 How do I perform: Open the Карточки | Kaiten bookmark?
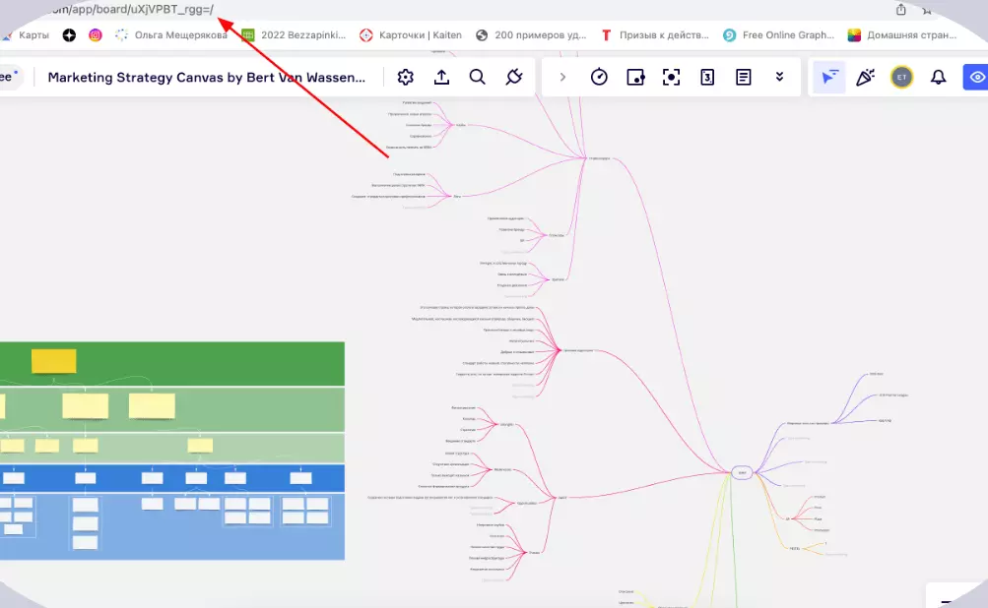(x=411, y=35)
